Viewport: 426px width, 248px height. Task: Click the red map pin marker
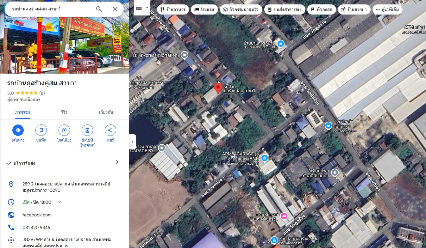218,88
